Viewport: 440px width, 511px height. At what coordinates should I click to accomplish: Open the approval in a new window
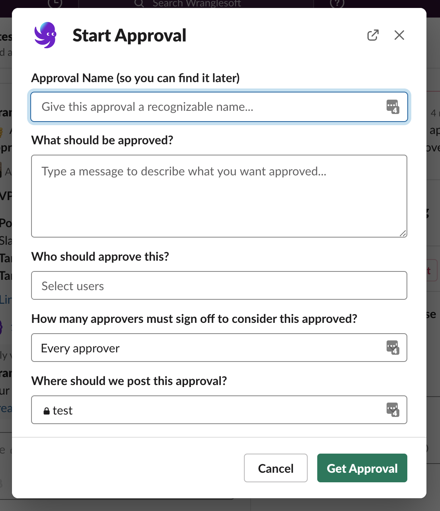372,35
